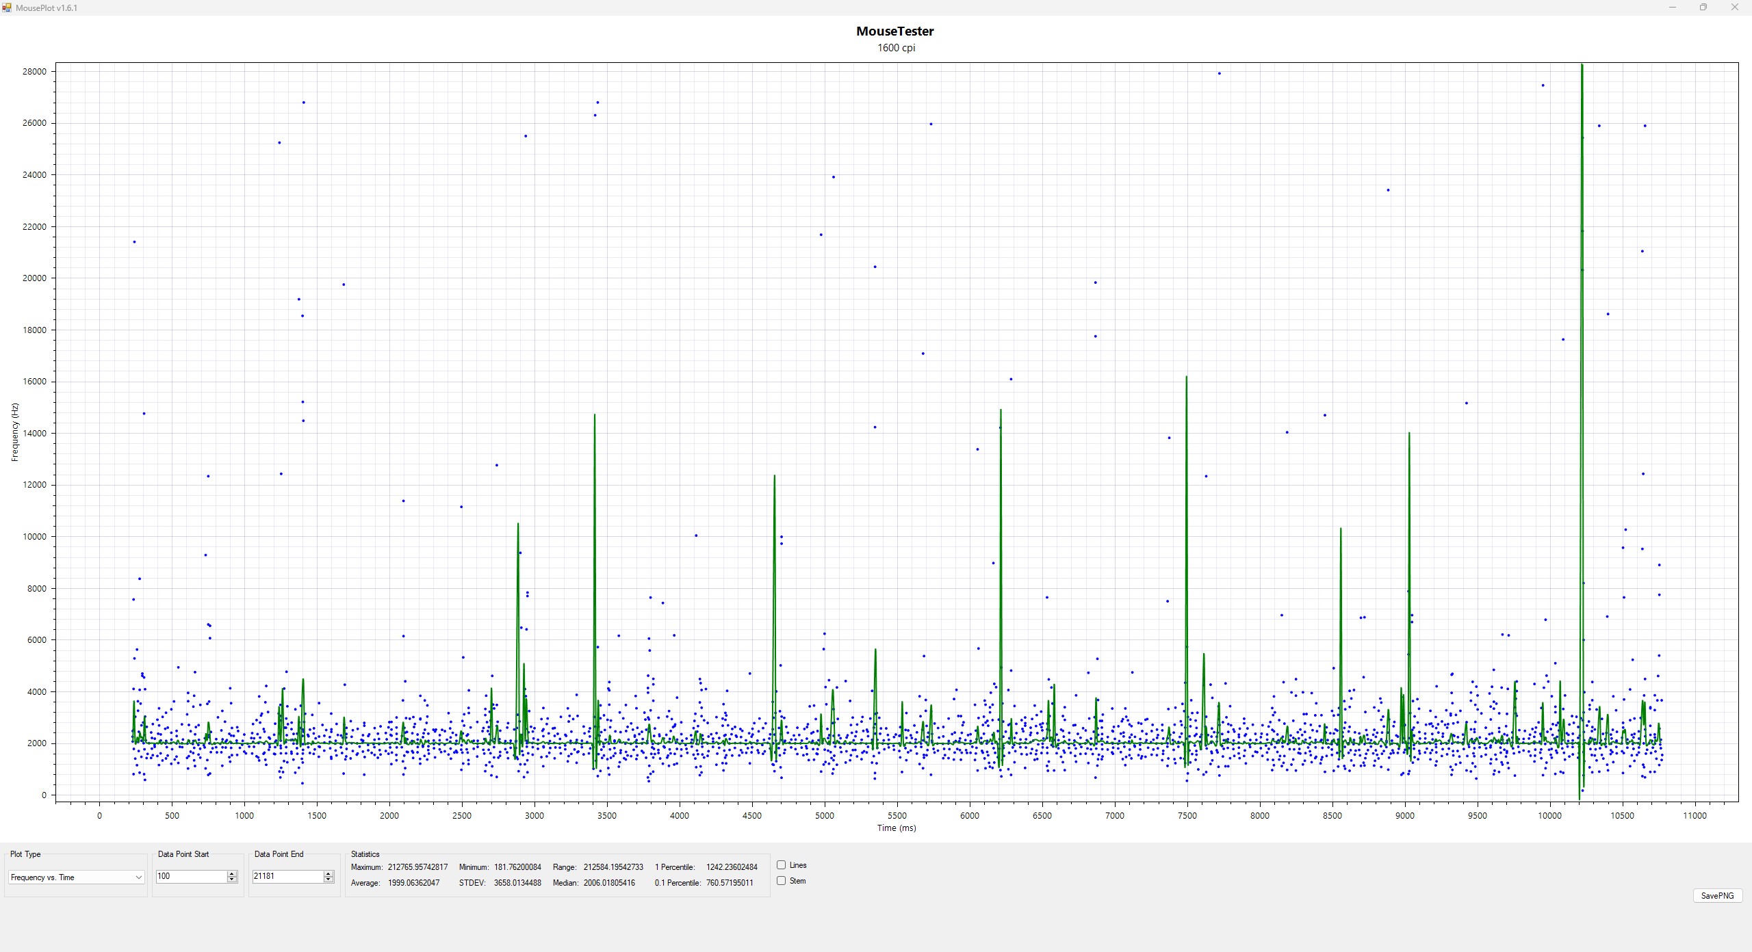The width and height of the screenshot is (1752, 952).
Task: Enable the Stem checkbox
Action: [x=781, y=881]
